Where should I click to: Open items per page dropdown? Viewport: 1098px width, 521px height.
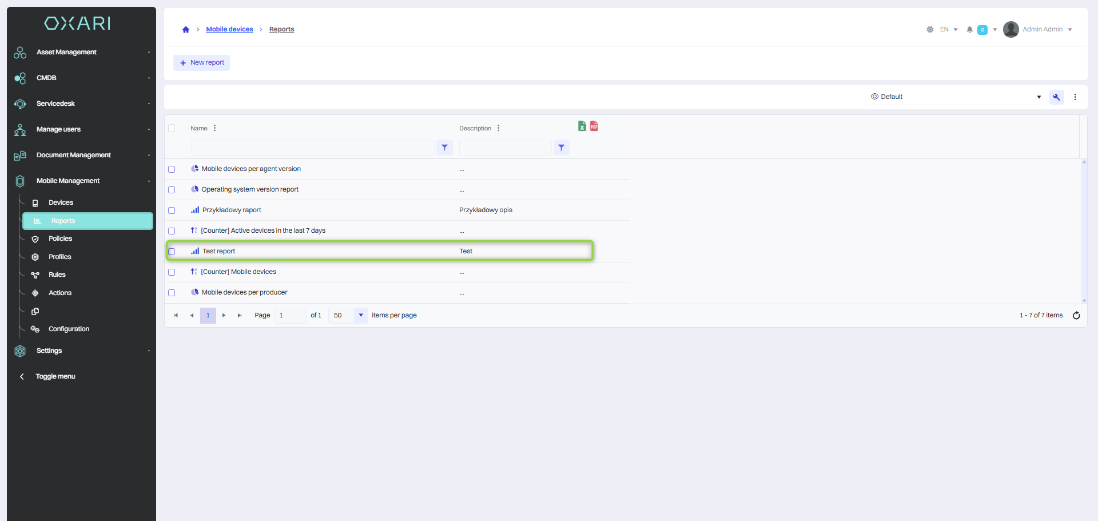(360, 316)
